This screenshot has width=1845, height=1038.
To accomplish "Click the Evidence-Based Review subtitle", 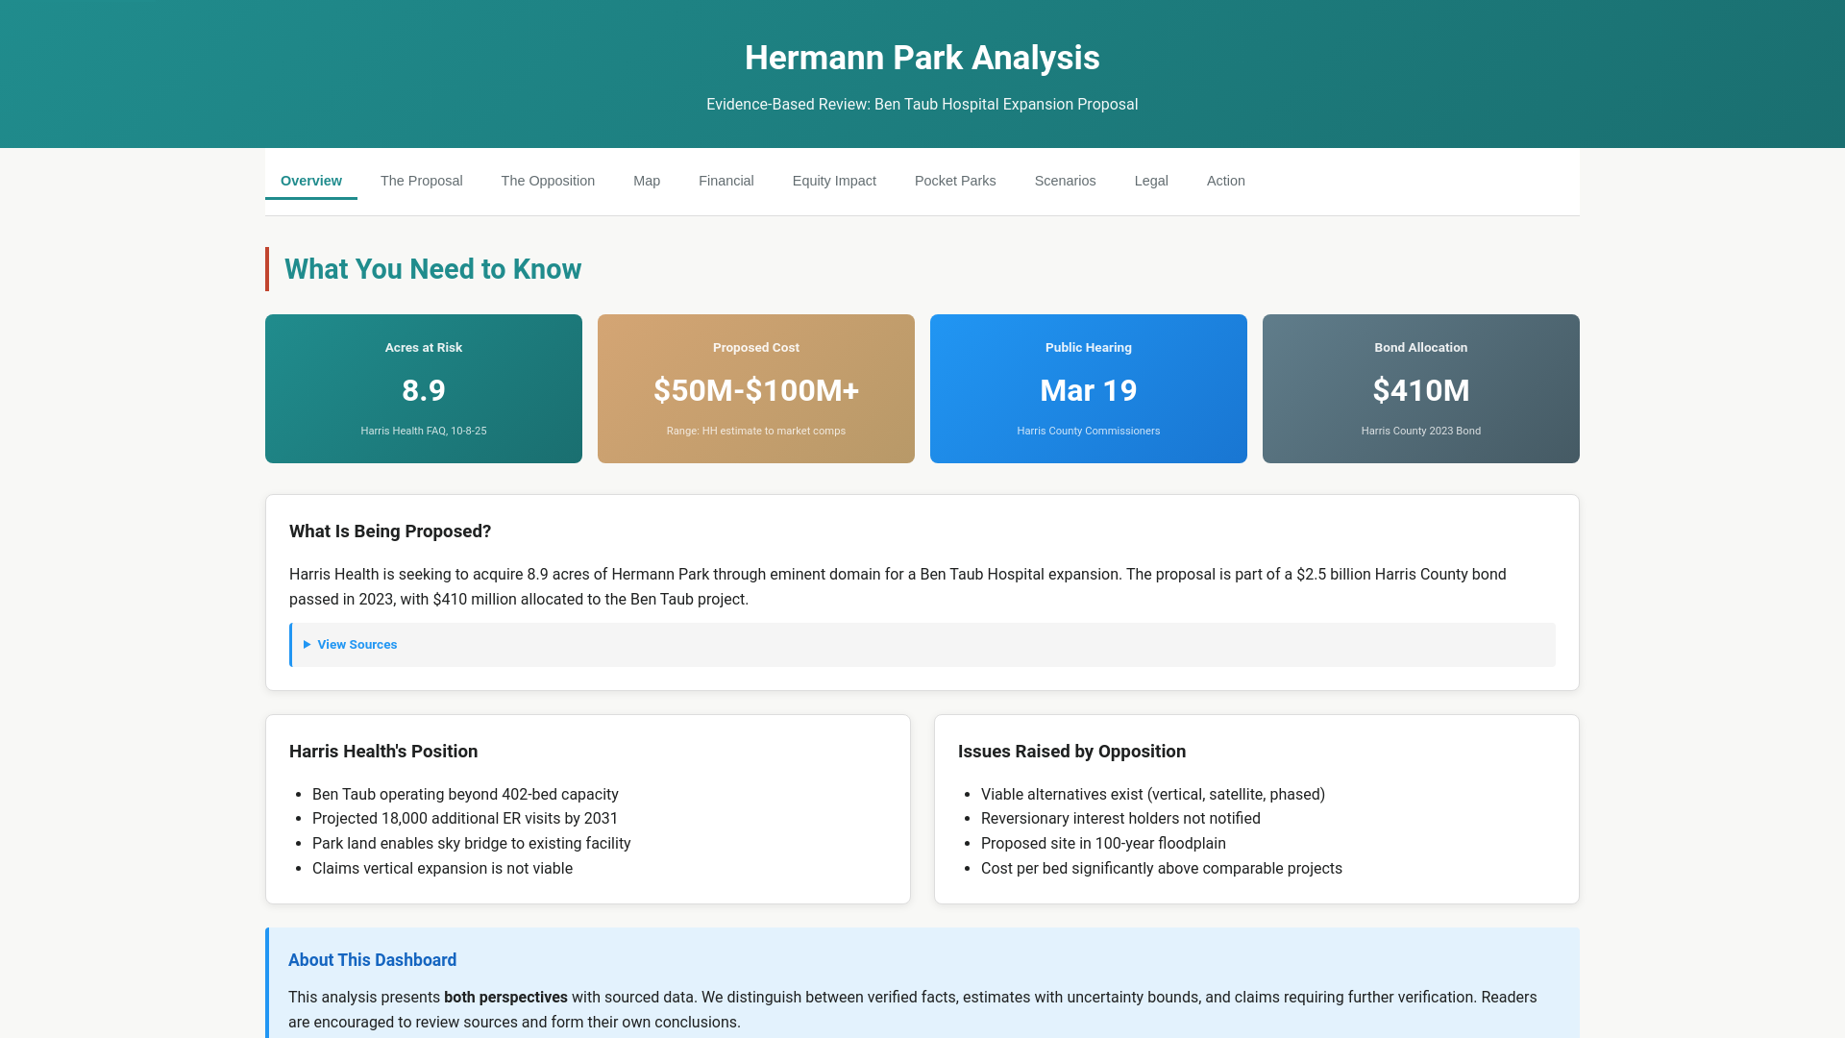I will pos(922,105).
